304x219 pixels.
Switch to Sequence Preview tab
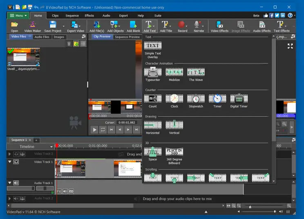pos(127,37)
